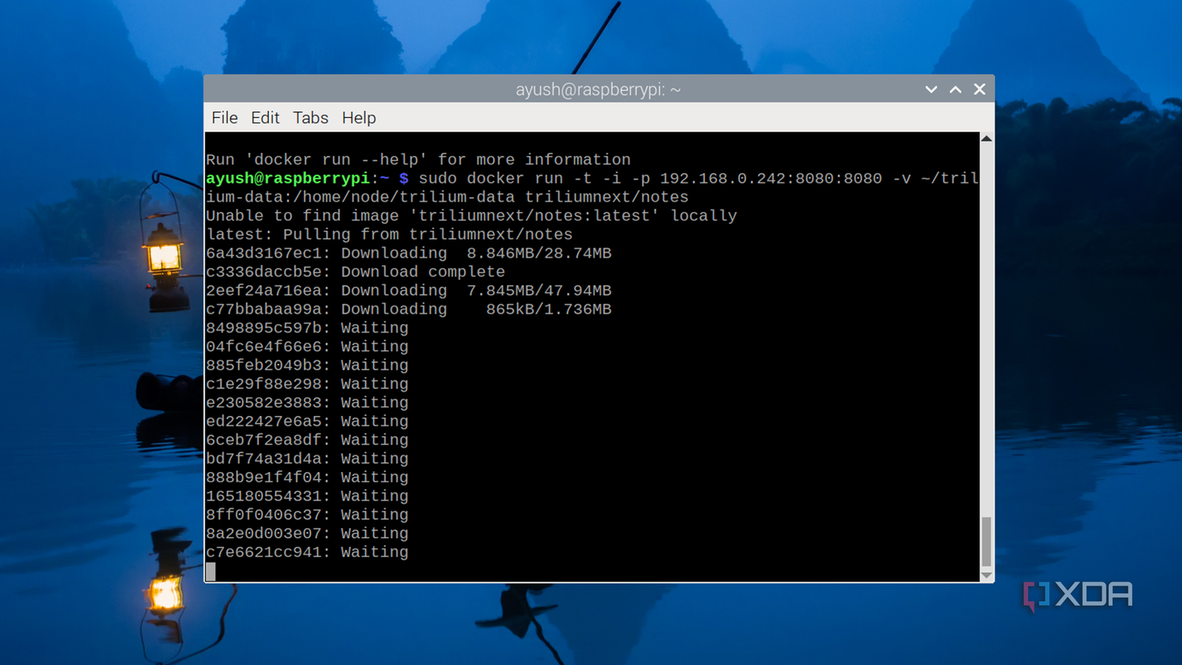Image resolution: width=1182 pixels, height=665 pixels.
Task: Click '04fc6e4f66e6: Waiting' line
Action: coord(307,347)
